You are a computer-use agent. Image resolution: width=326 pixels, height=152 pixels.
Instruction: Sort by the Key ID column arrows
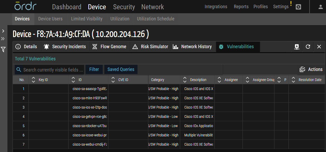[x=33, y=80]
